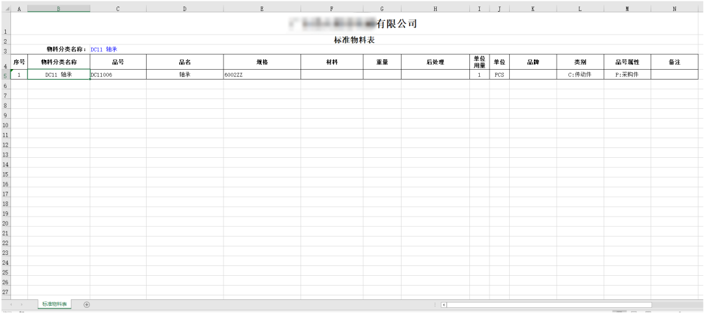This screenshot has width=704, height=313.
Task: Click the PCS unit cell
Action: (x=499, y=76)
